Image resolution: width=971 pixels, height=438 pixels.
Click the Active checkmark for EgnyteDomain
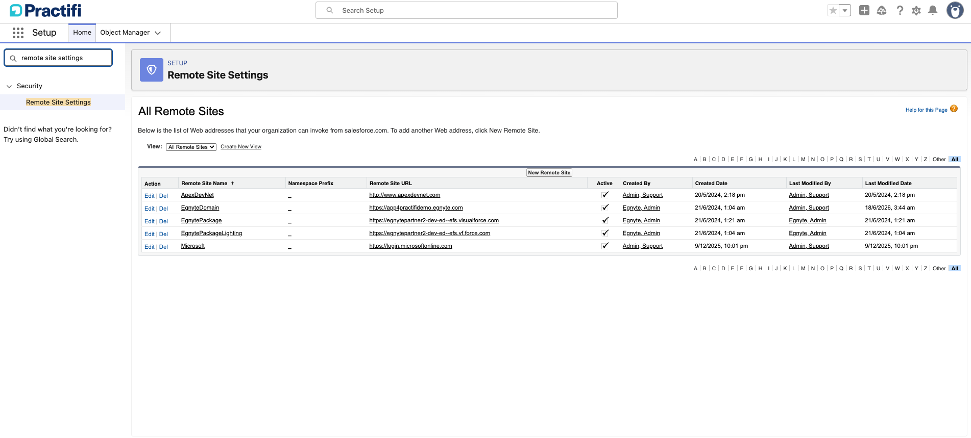click(x=605, y=208)
